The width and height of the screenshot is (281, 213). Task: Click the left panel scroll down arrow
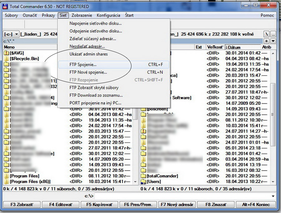tap(136, 182)
